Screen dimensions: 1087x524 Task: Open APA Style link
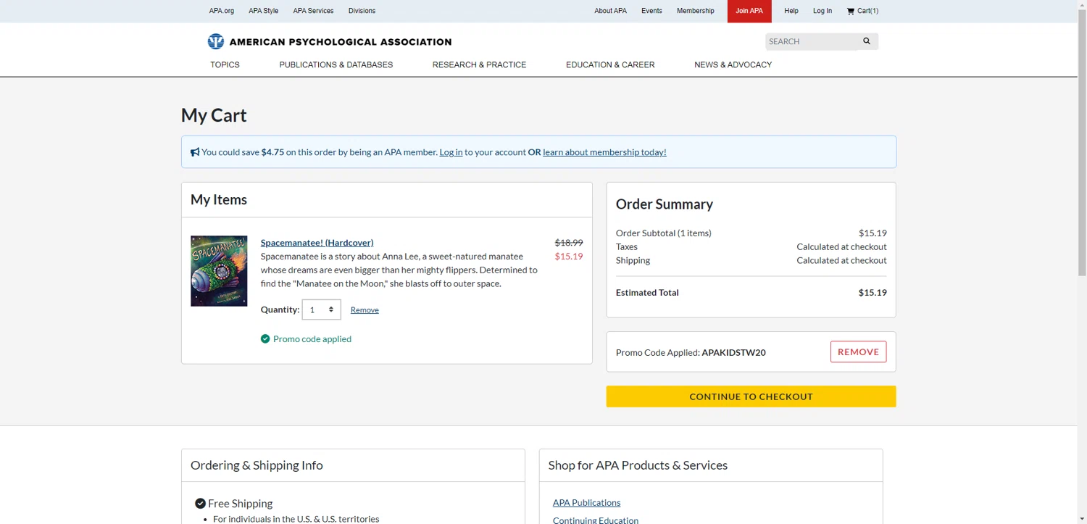coord(263,11)
